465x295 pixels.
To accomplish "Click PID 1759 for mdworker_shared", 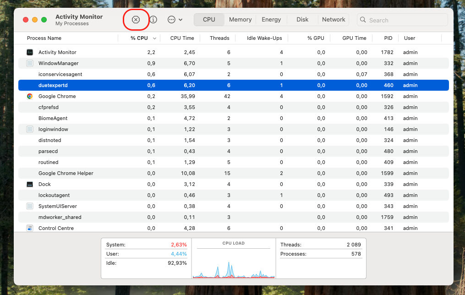I will pos(387,217).
